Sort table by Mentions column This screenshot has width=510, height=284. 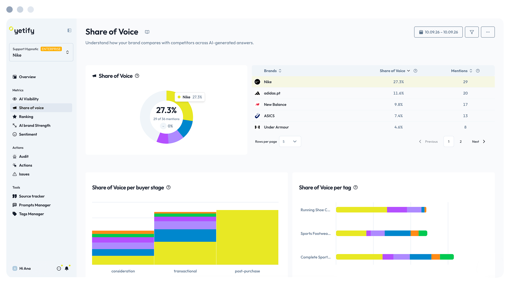(x=462, y=71)
